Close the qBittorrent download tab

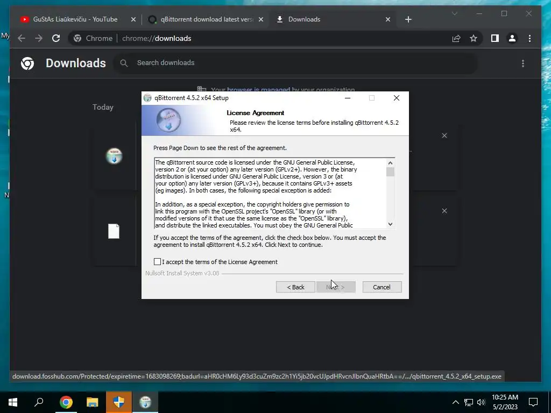[261, 19]
